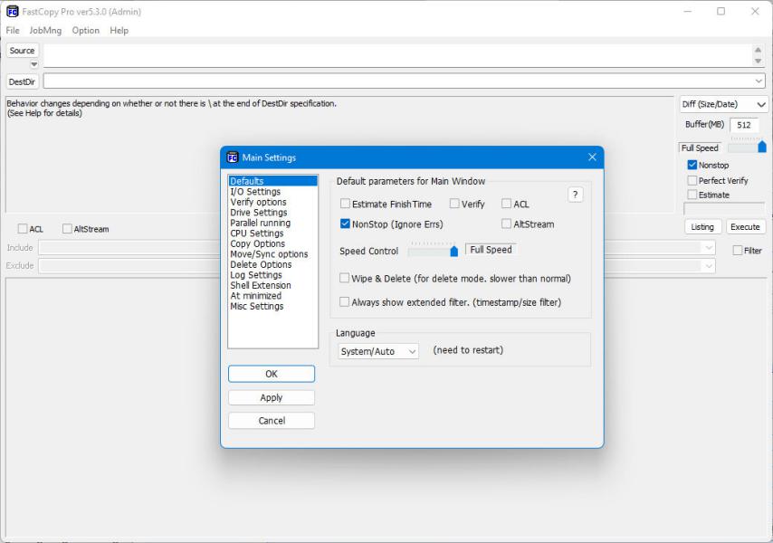Screen dimensions: 773x543
Task: Click Cancel in Main Settings
Action: tap(272, 420)
